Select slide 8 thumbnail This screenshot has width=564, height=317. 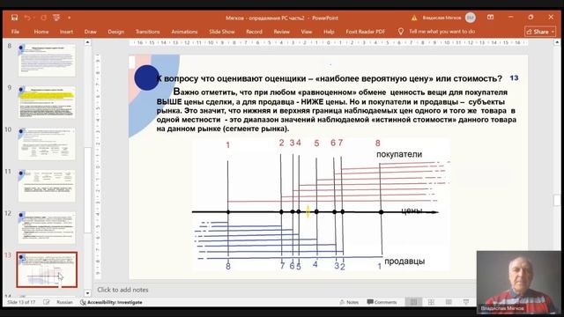47,61
